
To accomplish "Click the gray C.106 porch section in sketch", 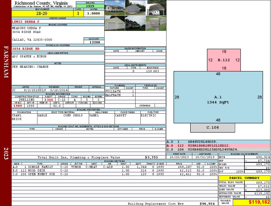I will (x=213, y=127).
